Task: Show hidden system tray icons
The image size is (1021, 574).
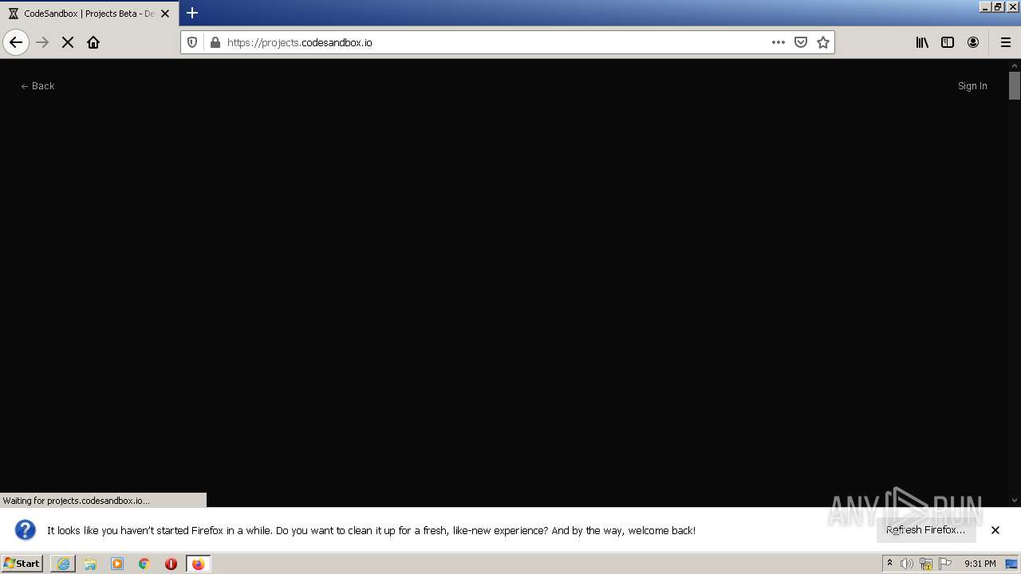Action: tap(889, 564)
